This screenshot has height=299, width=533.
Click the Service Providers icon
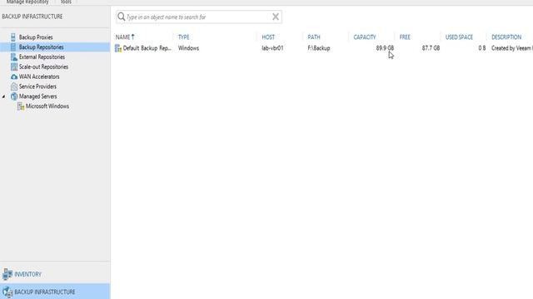[14, 86]
